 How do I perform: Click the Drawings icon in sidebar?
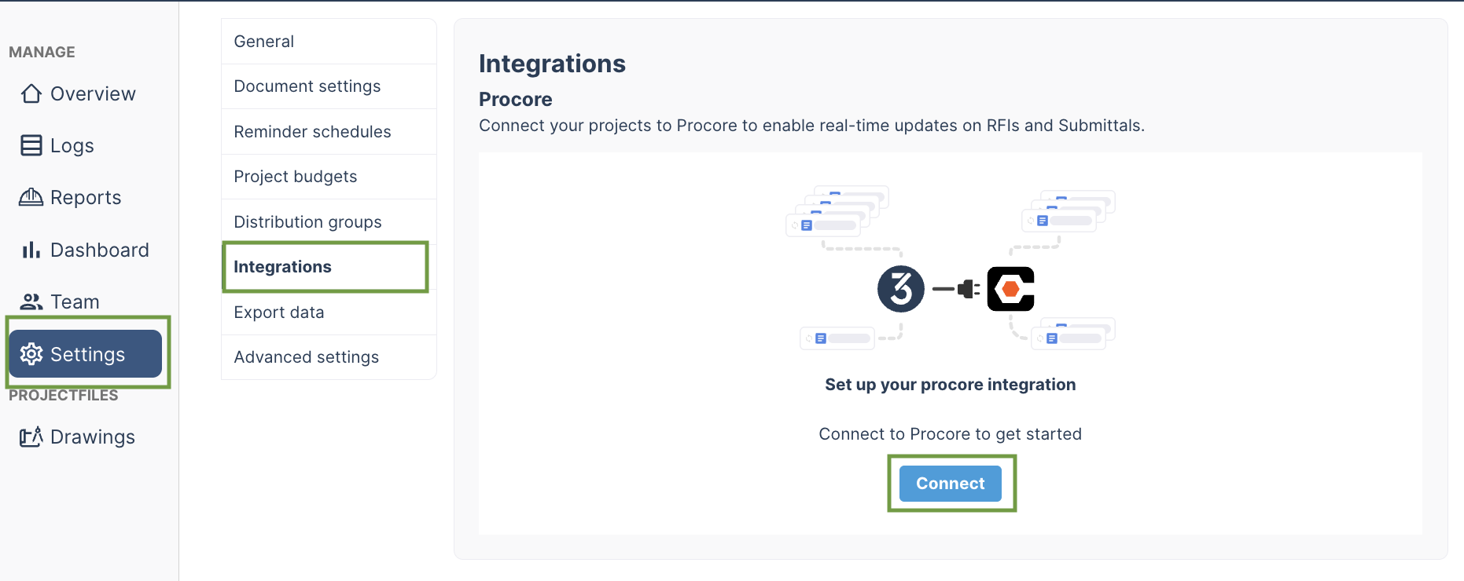31,437
